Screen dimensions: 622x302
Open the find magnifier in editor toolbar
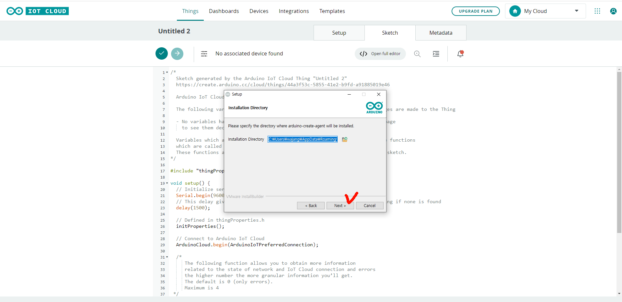point(417,54)
